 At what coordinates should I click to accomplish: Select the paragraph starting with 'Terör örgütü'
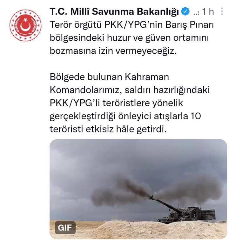click(132, 38)
